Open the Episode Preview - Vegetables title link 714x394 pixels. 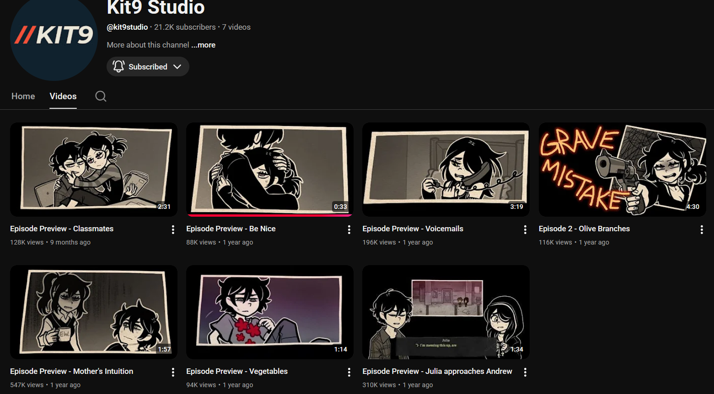pyautogui.click(x=237, y=371)
